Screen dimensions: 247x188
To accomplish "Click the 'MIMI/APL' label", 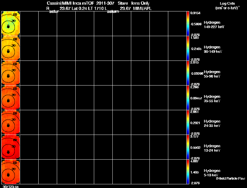I will click(142, 9).
